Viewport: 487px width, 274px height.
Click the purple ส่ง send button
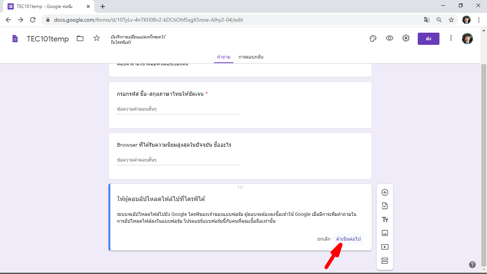[x=428, y=39]
